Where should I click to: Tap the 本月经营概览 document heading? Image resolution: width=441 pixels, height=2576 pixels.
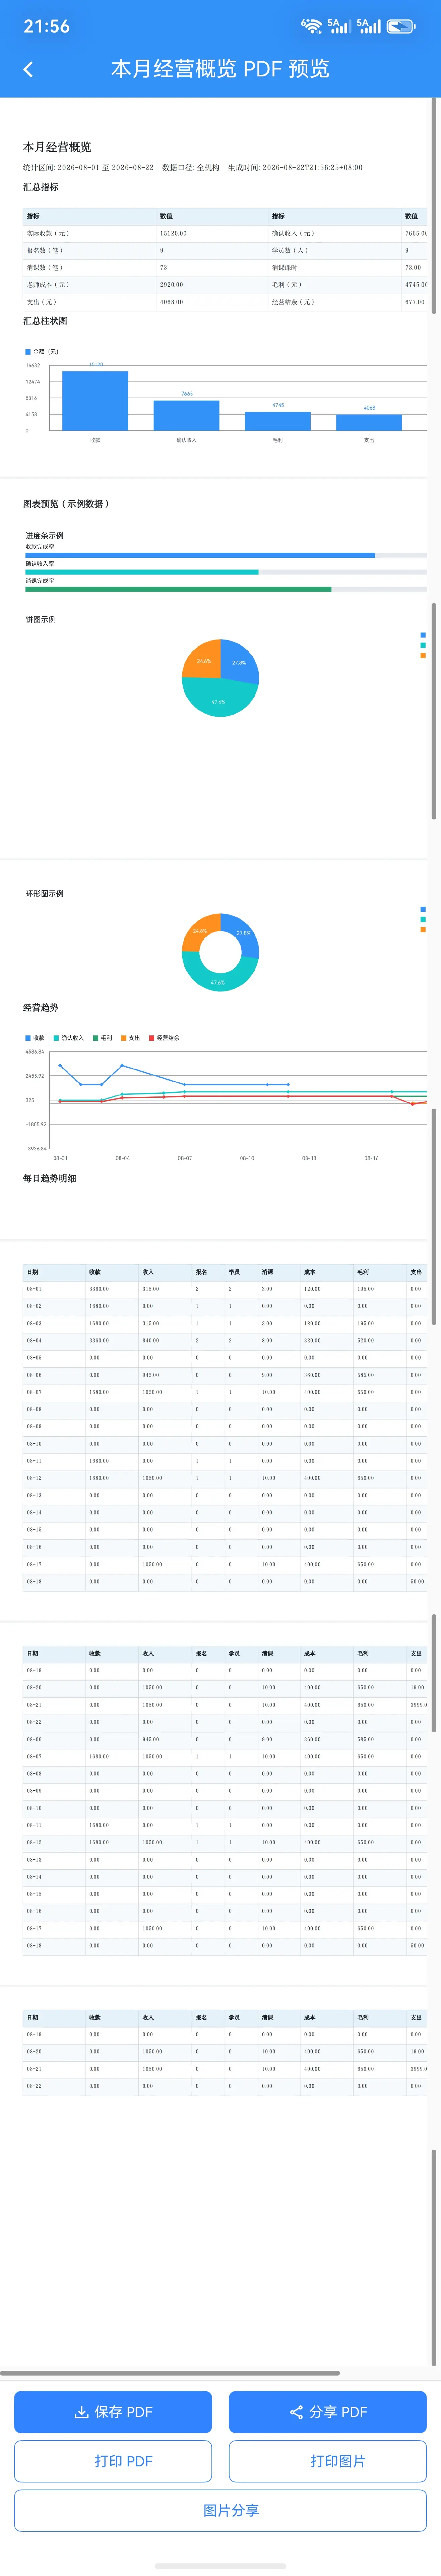point(57,147)
